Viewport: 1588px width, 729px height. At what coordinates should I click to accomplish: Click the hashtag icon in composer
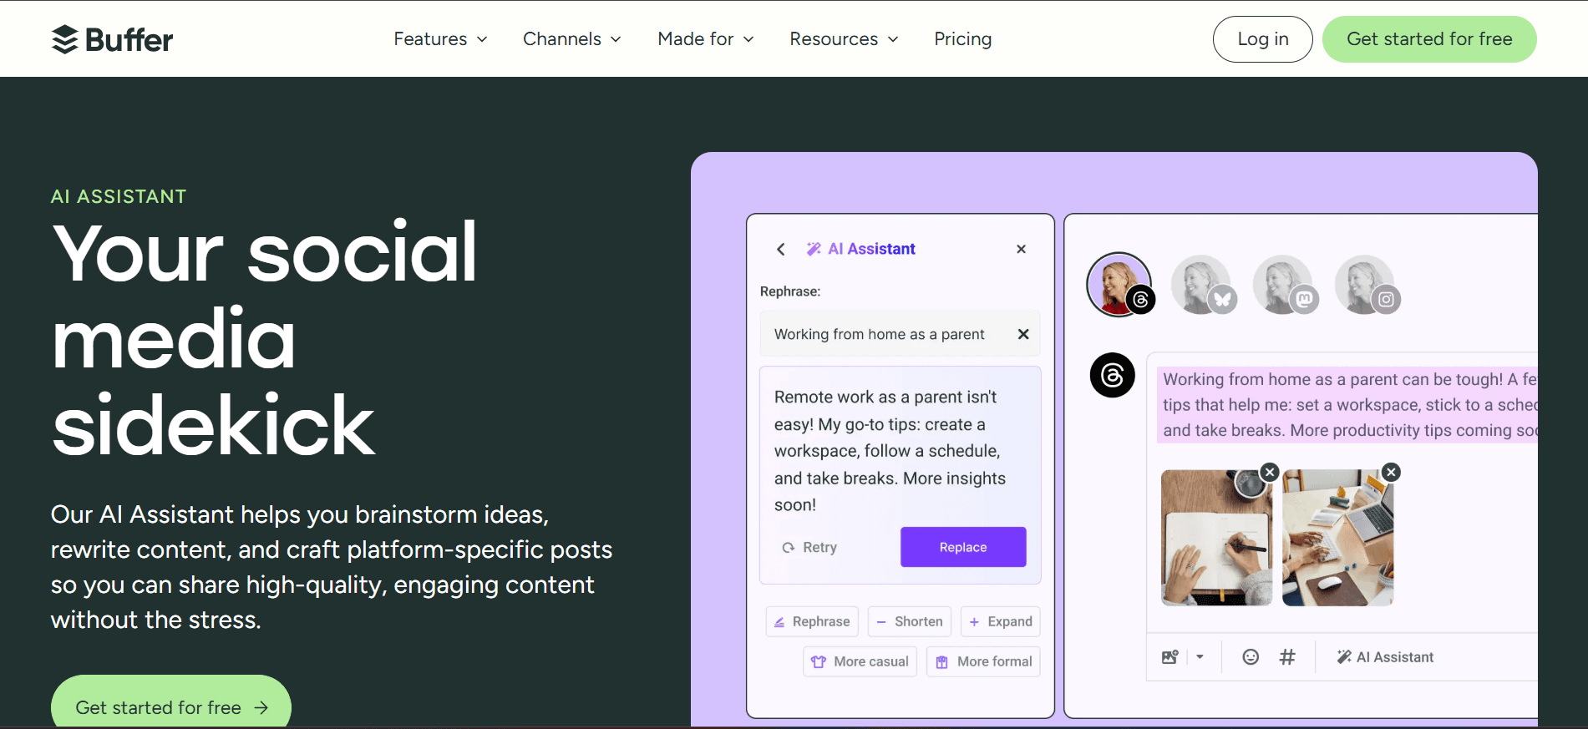point(1287,657)
